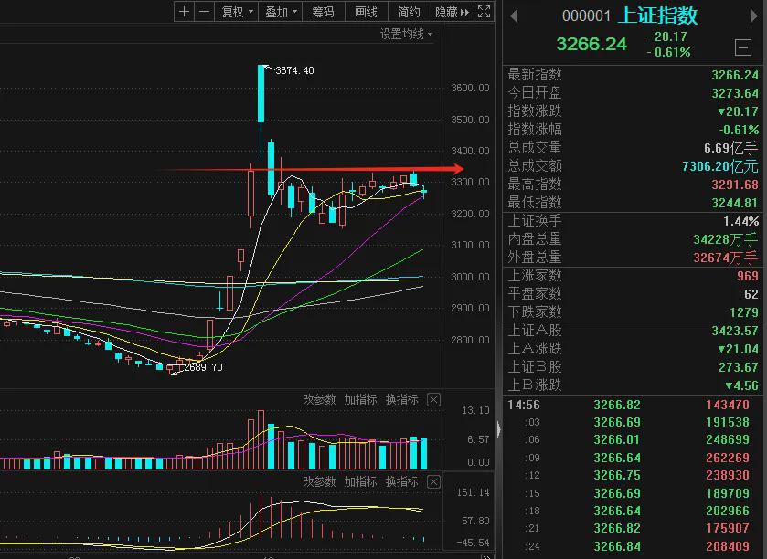767x559 pixels.
Task: Click 总成交额 value 7306.20亿元
Action: (720, 166)
